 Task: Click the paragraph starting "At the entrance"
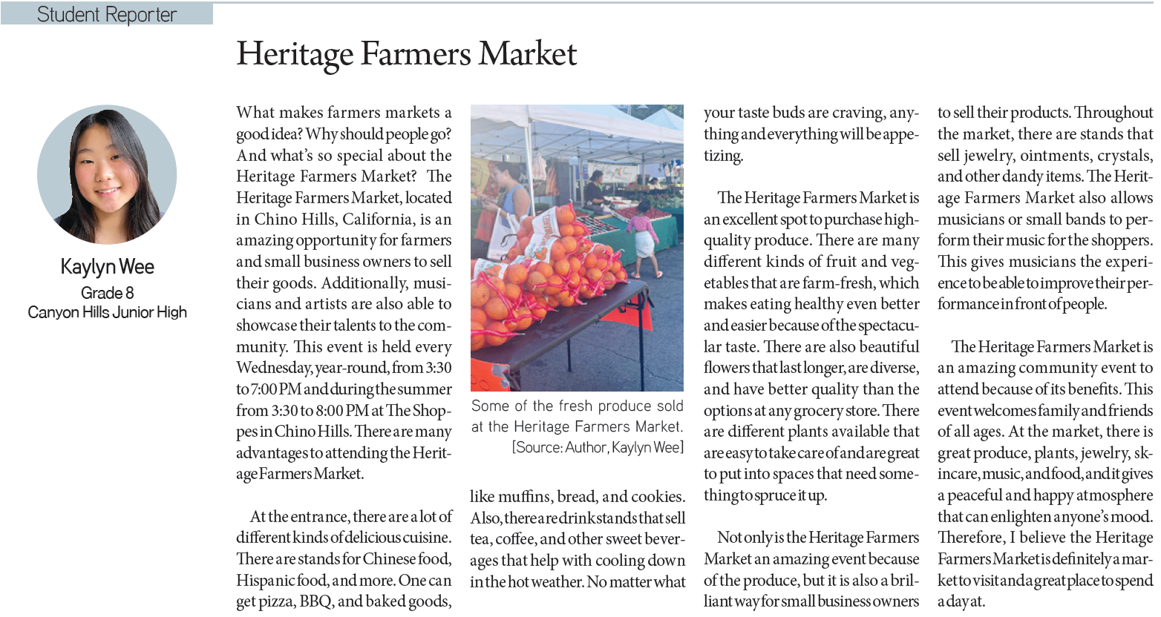(x=344, y=558)
